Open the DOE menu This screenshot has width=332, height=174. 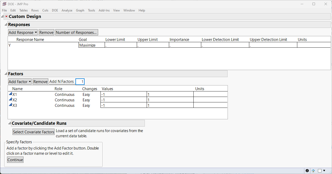coord(55,10)
